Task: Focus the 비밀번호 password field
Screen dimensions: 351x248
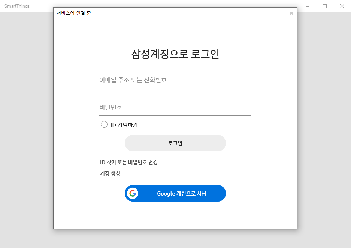Action: pyautogui.click(x=175, y=108)
